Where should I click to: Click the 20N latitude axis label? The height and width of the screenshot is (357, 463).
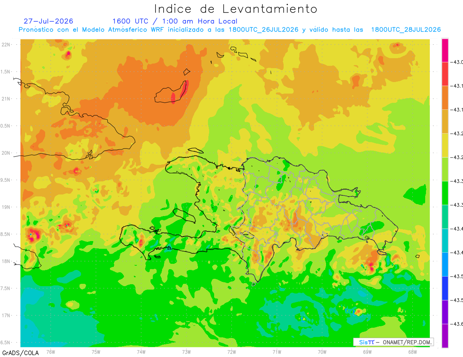point(6,153)
